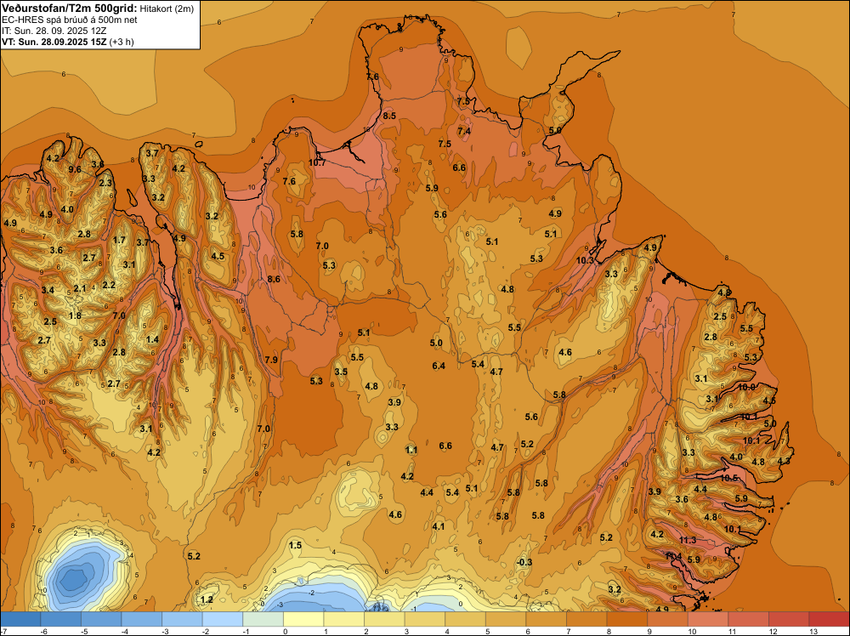Click the valid time "VT: Sun. 28.09.2025 15Z"
Image resolution: width=850 pixels, height=636 pixels.
[54, 42]
